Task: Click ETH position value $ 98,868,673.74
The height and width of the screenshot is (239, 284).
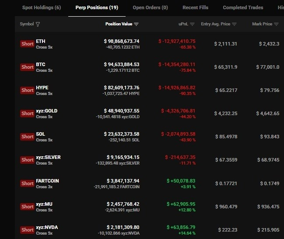Action: coord(122,41)
